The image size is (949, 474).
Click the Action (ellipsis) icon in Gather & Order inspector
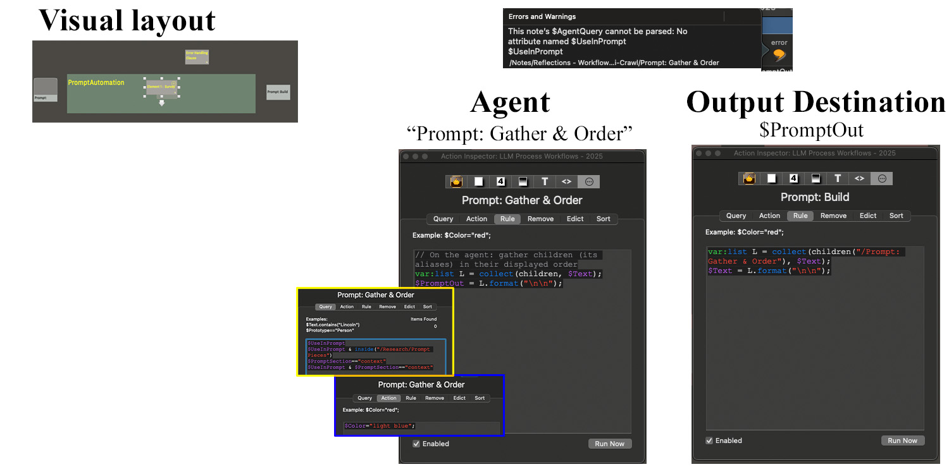pyautogui.click(x=589, y=181)
